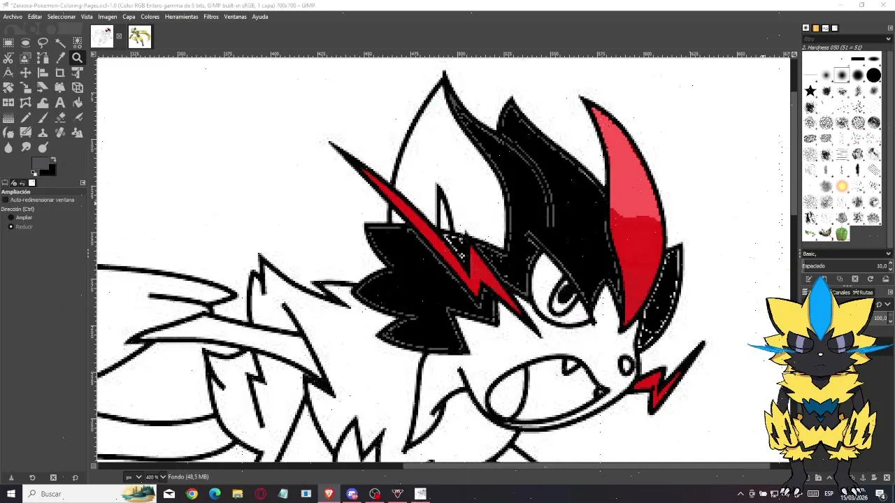
Task: Open the Colores menu
Action: tap(150, 17)
